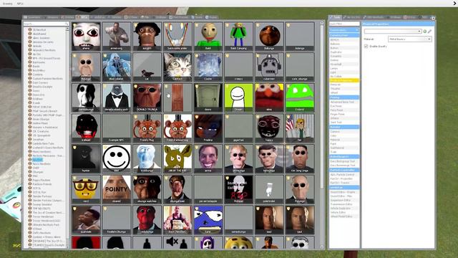458x258 pixels.
Task: Click the armstrong NPC icon
Action: click(116, 37)
